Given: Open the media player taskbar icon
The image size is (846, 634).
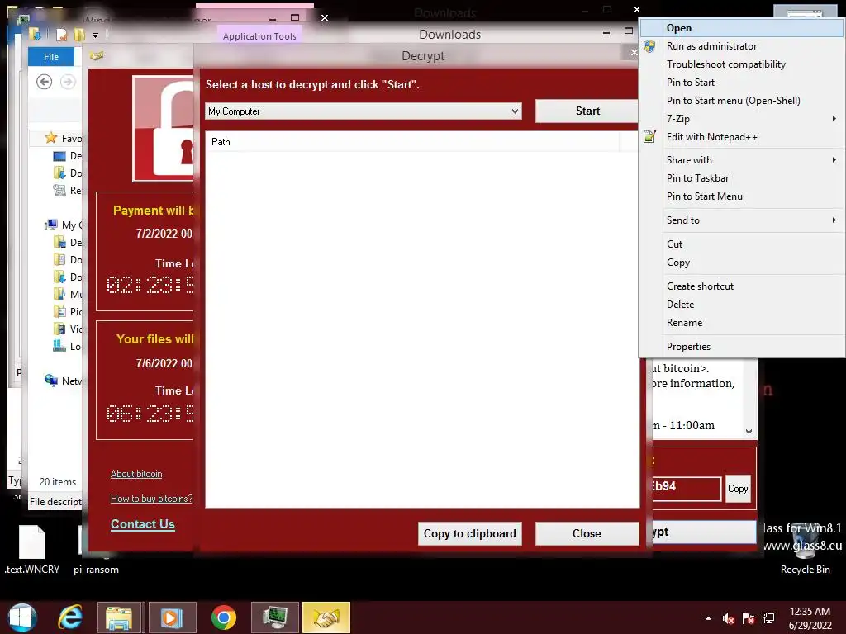Looking at the screenshot, I should [x=171, y=617].
